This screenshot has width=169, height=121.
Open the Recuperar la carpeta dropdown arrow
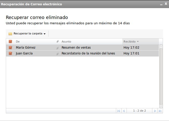point(45,34)
